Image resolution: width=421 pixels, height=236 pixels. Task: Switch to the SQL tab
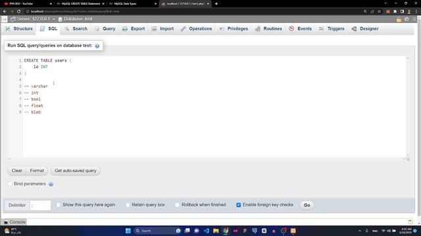coord(48,29)
